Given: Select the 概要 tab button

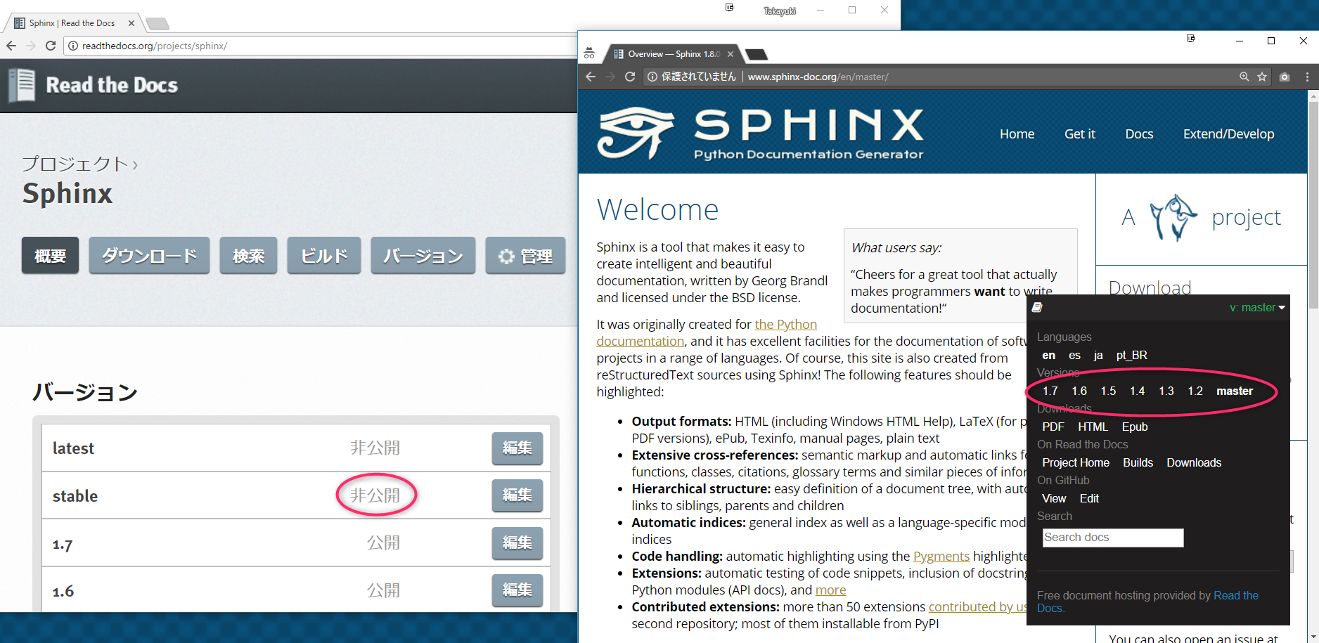Looking at the screenshot, I should tap(50, 256).
